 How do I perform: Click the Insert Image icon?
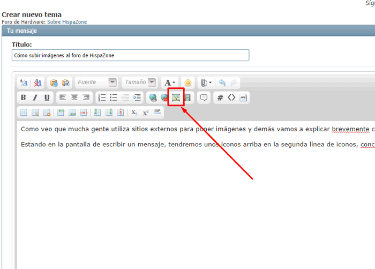[x=176, y=98]
